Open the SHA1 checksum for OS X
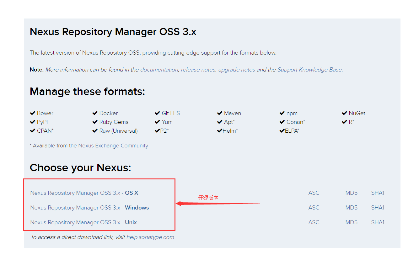 pos(378,193)
